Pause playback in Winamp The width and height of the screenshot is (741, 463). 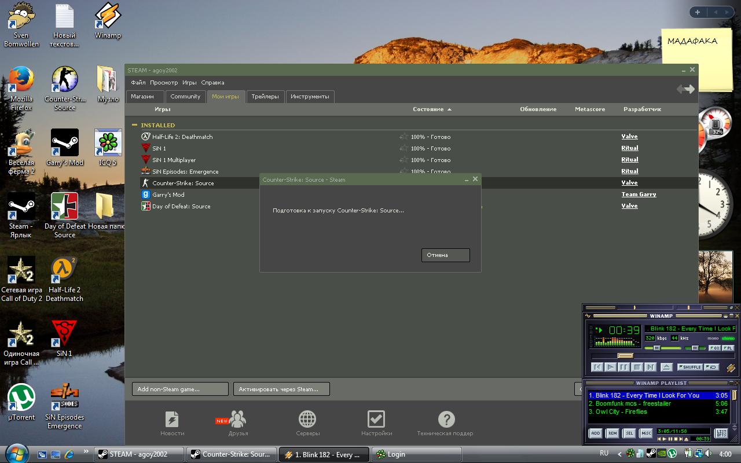pyautogui.click(x=623, y=367)
